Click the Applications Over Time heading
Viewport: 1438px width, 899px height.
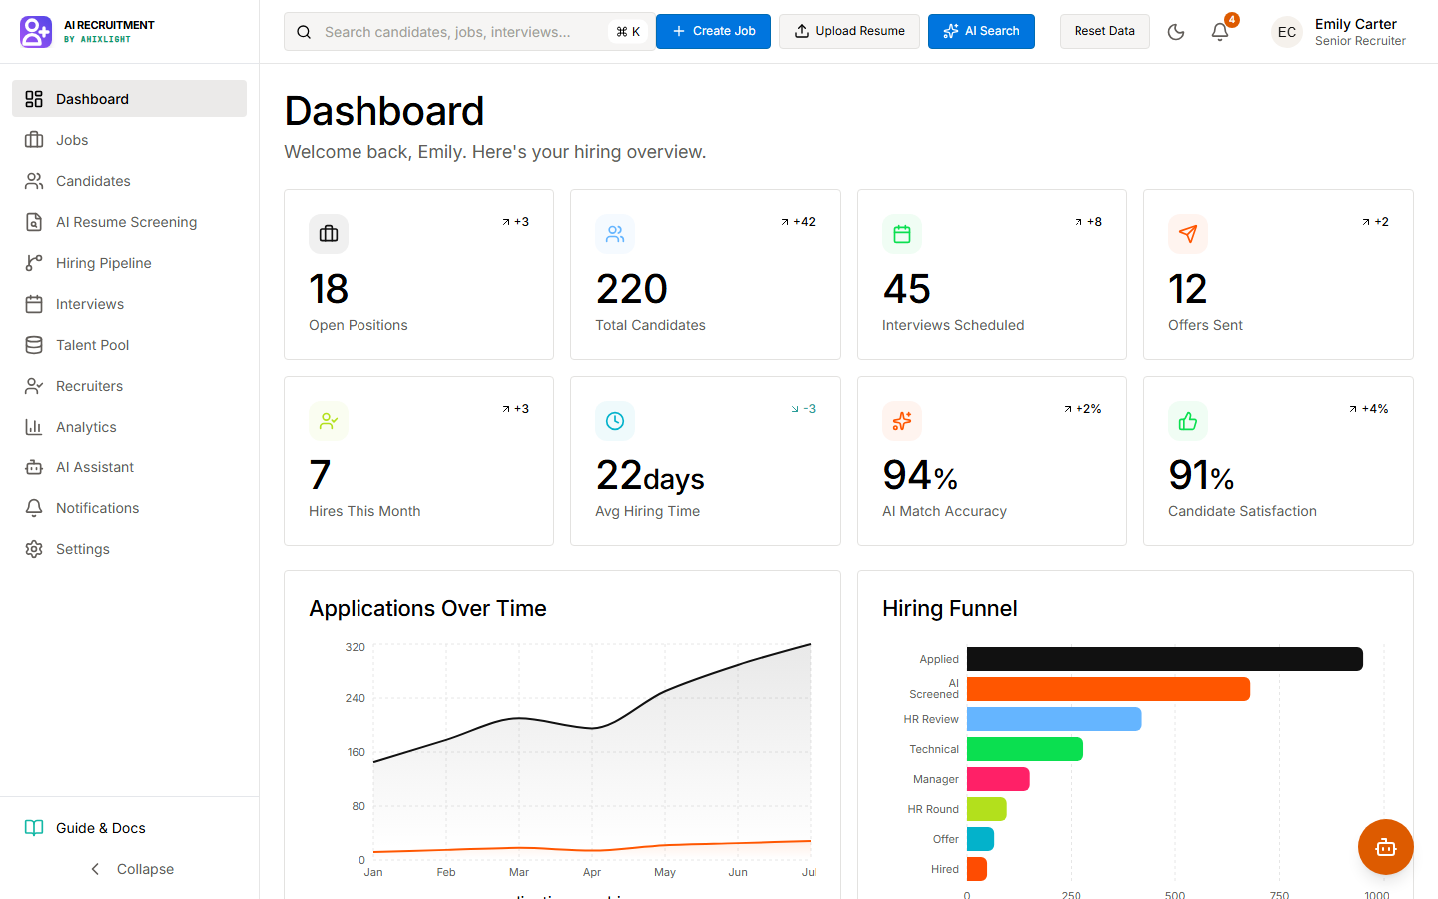[427, 608]
